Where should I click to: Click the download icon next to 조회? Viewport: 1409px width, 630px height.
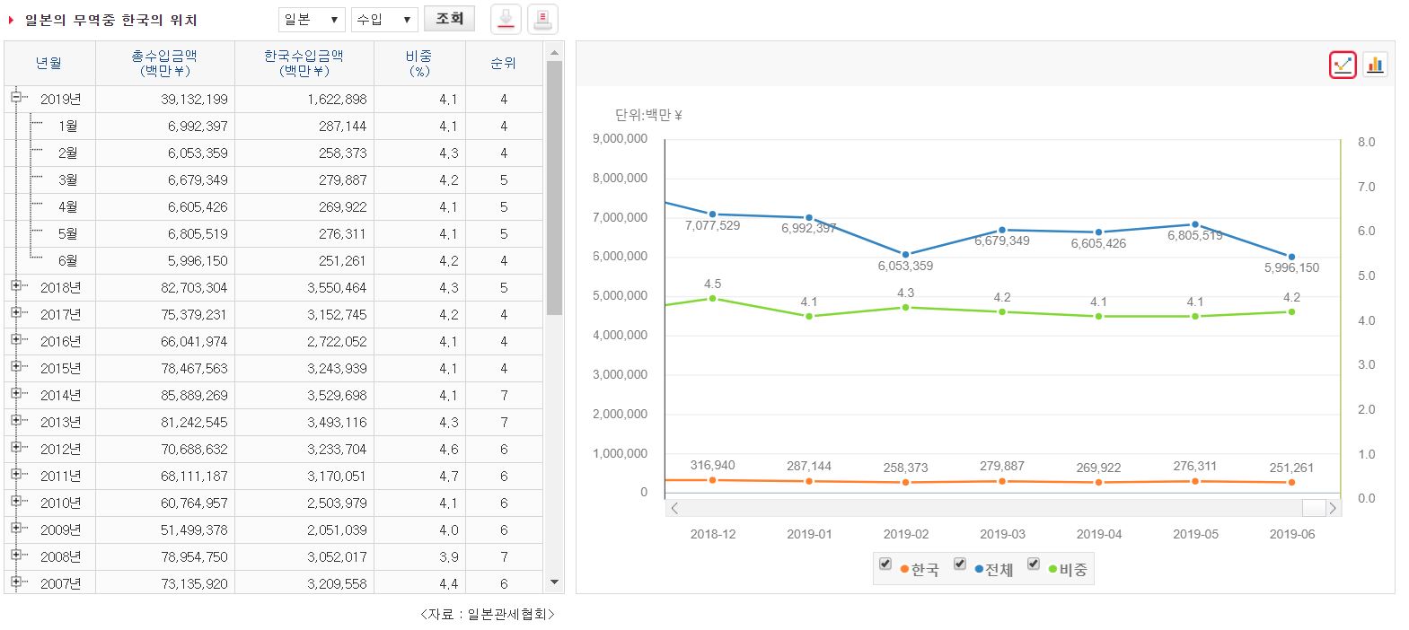(506, 19)
